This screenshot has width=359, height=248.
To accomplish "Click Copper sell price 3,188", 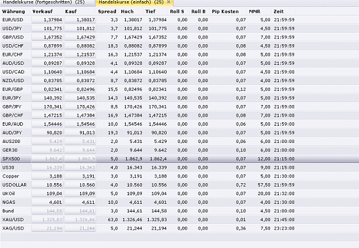I will pos(47,176).
